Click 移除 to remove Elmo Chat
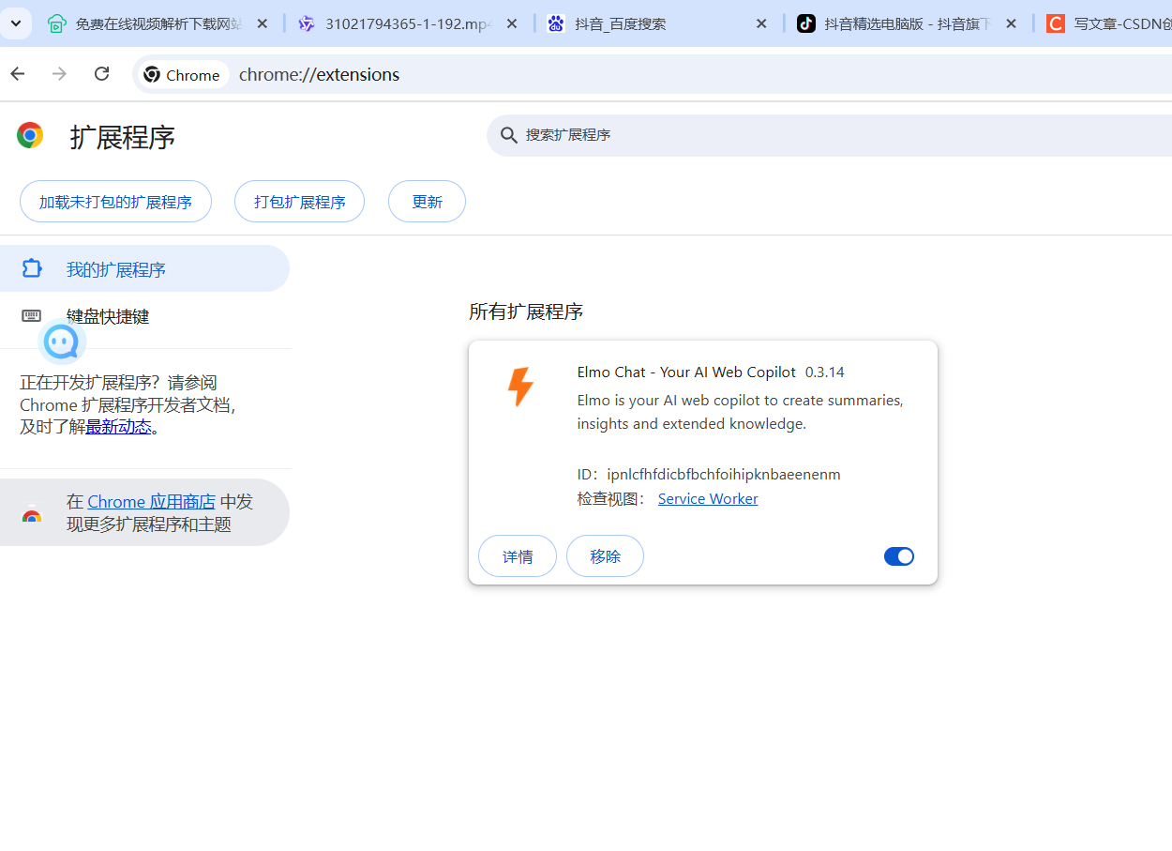The height and width of the screenshot is (851, 1172). 605,556
